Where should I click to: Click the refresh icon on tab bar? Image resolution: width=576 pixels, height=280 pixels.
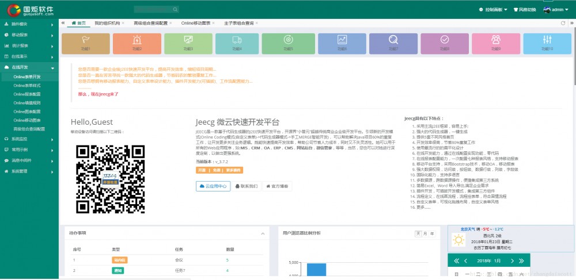coord(562,23)
